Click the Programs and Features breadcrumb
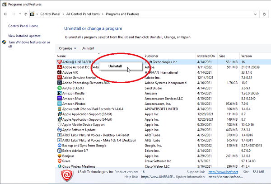Screen dimensions: 271x184 tap(122, 14)
